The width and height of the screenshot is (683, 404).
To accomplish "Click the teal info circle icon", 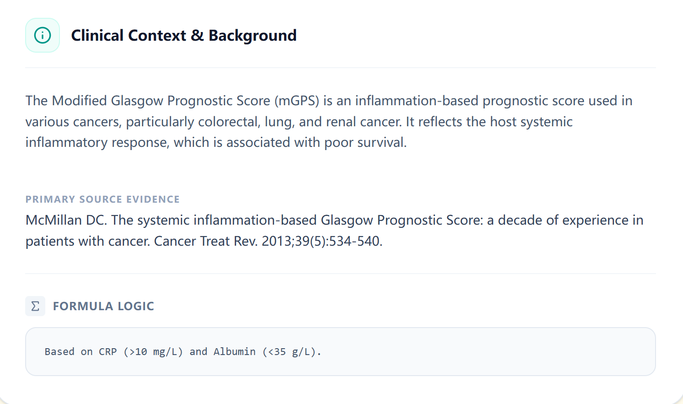I will (x=43, y=35).
